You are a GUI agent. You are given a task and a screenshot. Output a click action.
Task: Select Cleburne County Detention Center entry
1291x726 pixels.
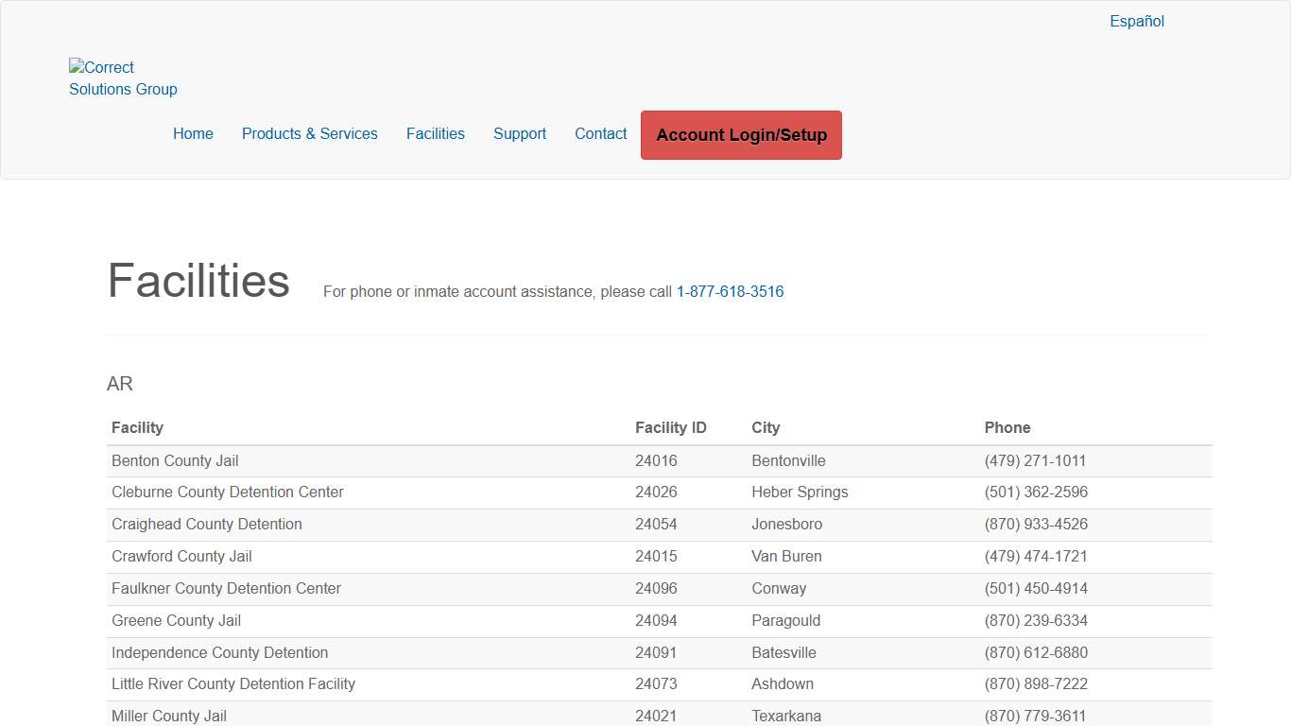click(x=227, y=492)
